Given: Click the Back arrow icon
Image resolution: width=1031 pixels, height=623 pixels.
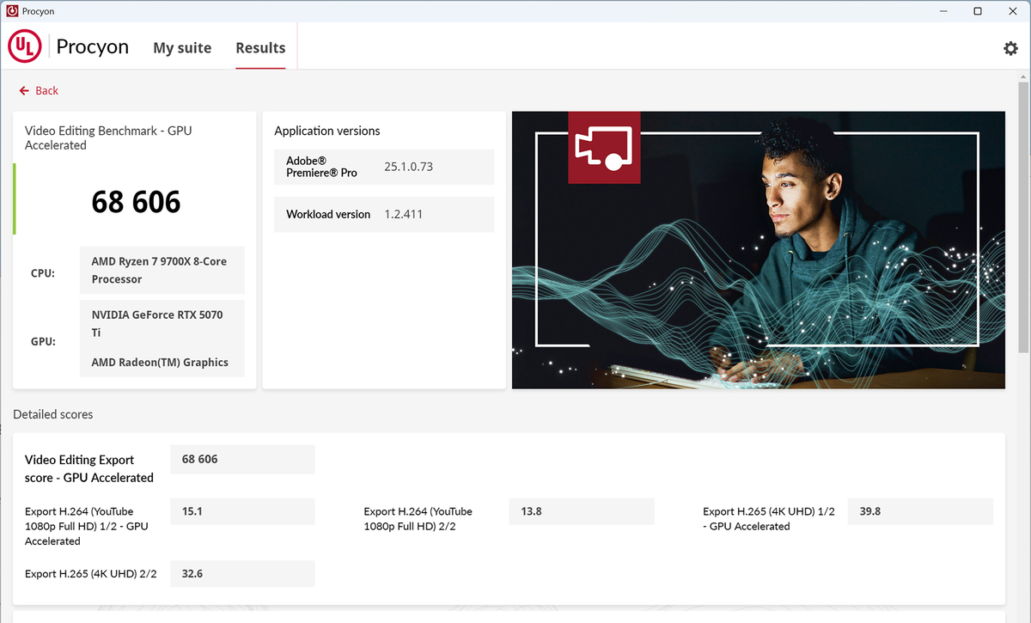Looking at the screenshot, I should [x=24, y=90].
